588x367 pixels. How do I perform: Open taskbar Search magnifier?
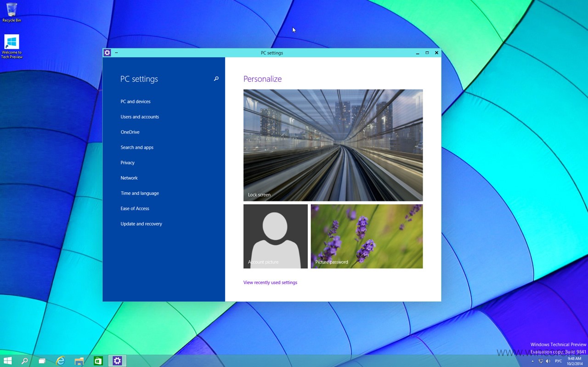click(x=25, y=361)
